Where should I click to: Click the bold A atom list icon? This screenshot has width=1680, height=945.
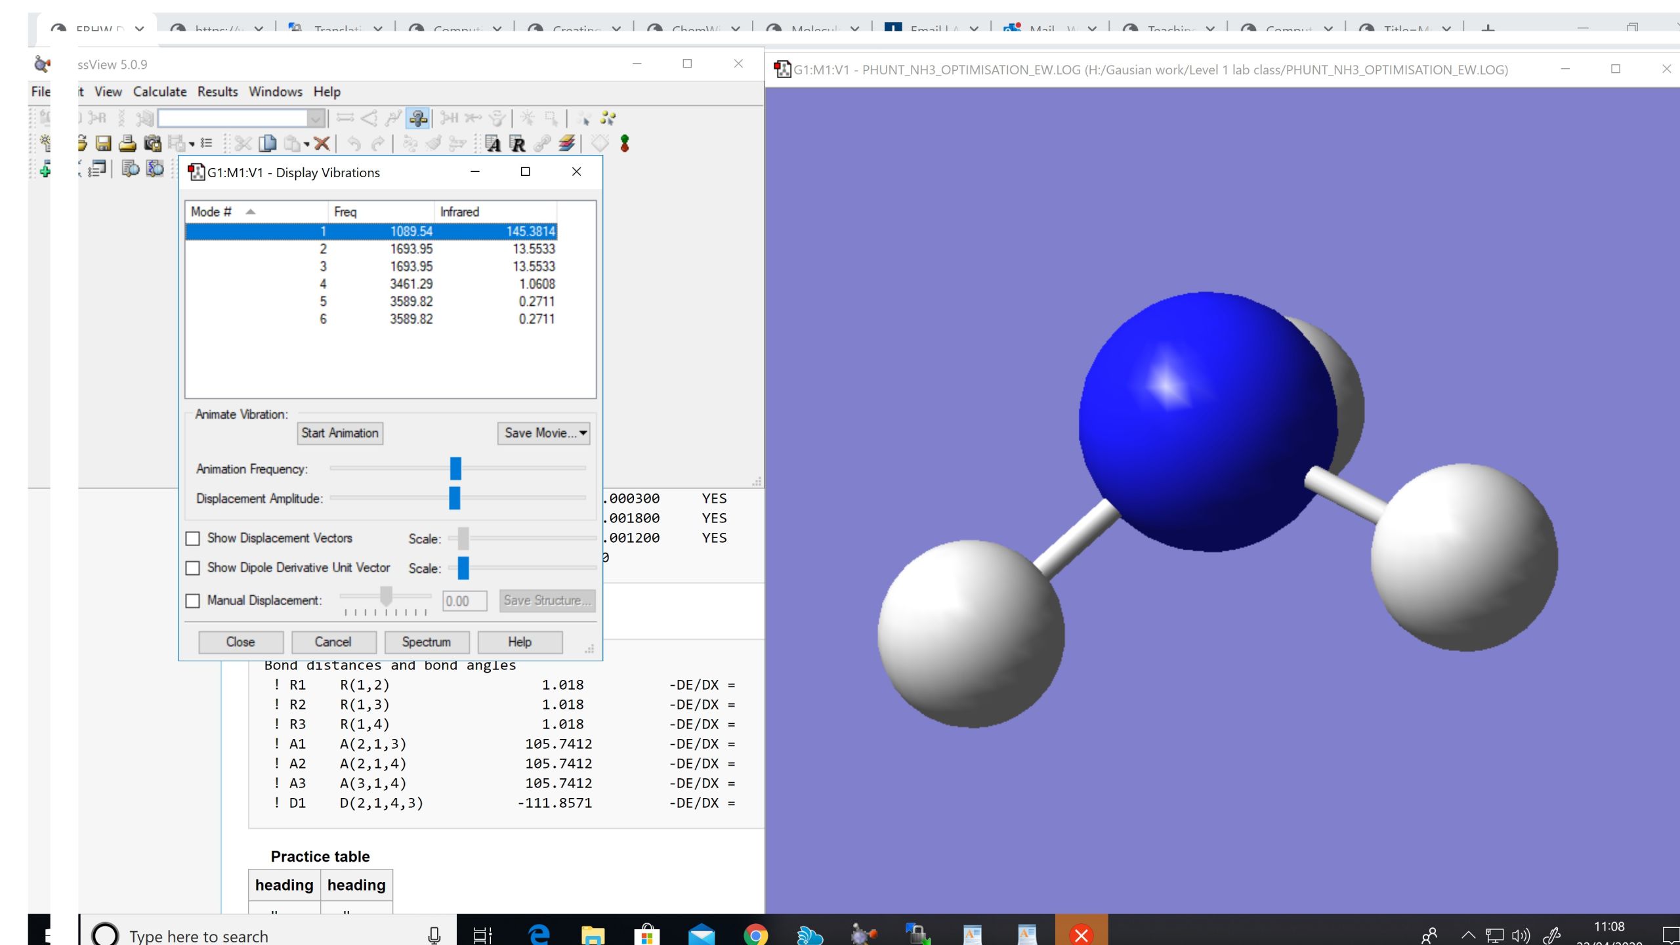(x=493, y=143)
